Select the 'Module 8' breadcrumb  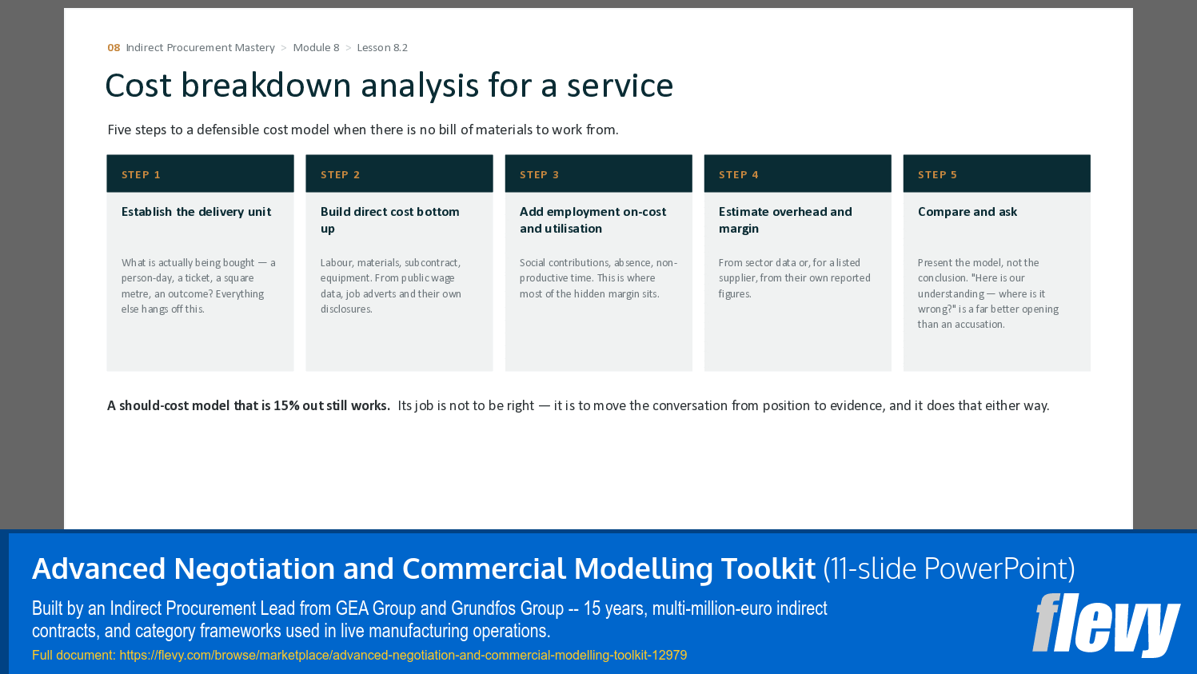316,48
